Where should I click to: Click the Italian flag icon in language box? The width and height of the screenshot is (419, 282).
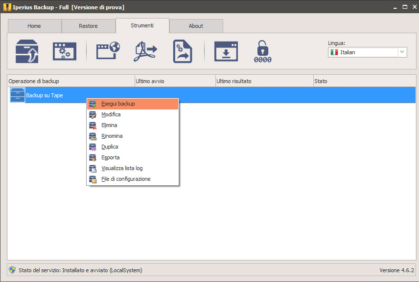point(334,52)
